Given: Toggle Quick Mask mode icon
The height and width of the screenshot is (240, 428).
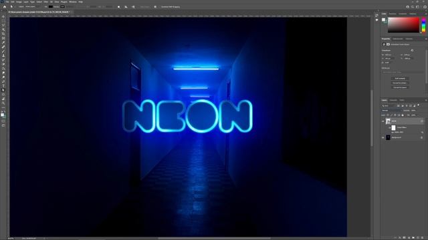Looking at the screenshot, I should (3, 121).
